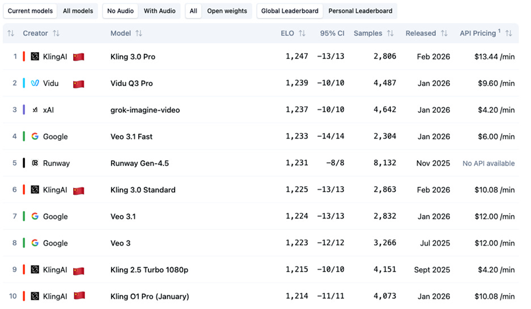Click the Runway creator name
The image size is (531, 309).
(56, 163)
